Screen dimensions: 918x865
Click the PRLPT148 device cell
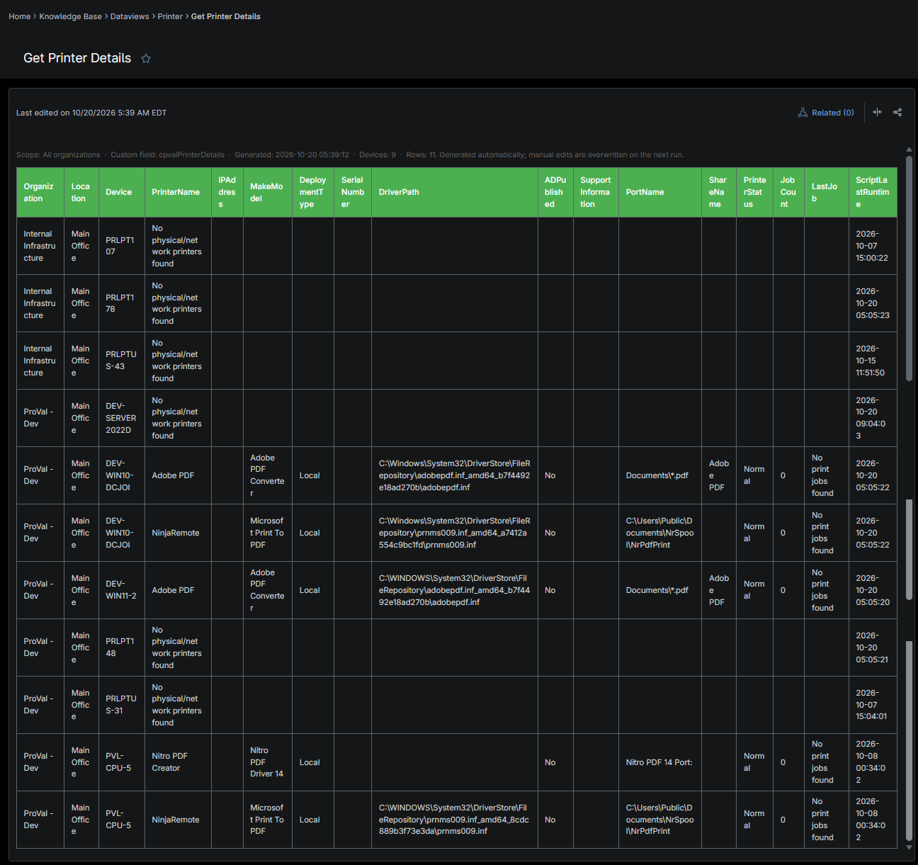pos(122,648)
